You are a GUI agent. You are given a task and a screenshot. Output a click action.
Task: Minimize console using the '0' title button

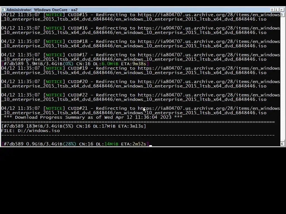click(272, 10)
